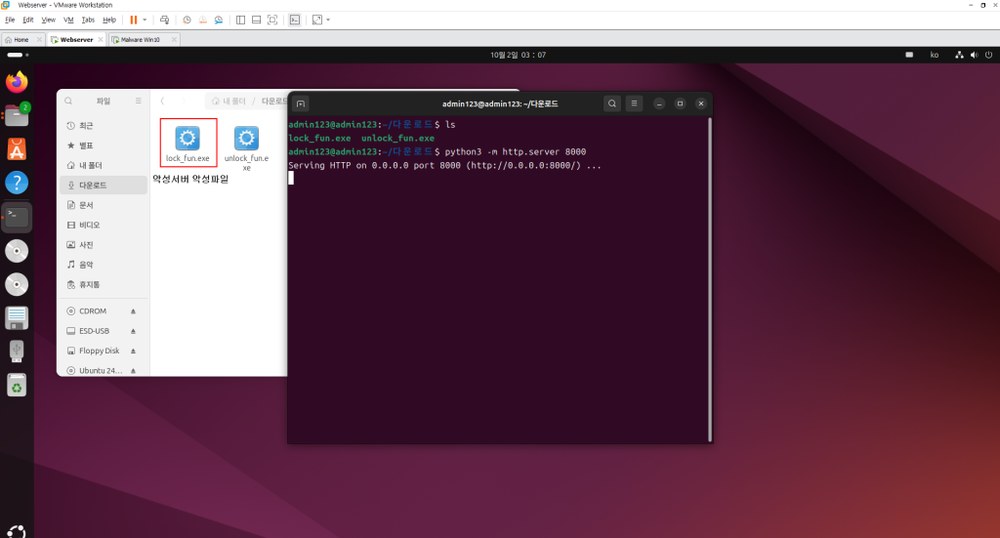The height and width of the screenshot is (538, 1000).
Task: Select the lock_fun.exe file
Action: pyautogui.click(x=187, y=144)
